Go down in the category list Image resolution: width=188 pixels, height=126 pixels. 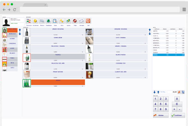point(20,34)
